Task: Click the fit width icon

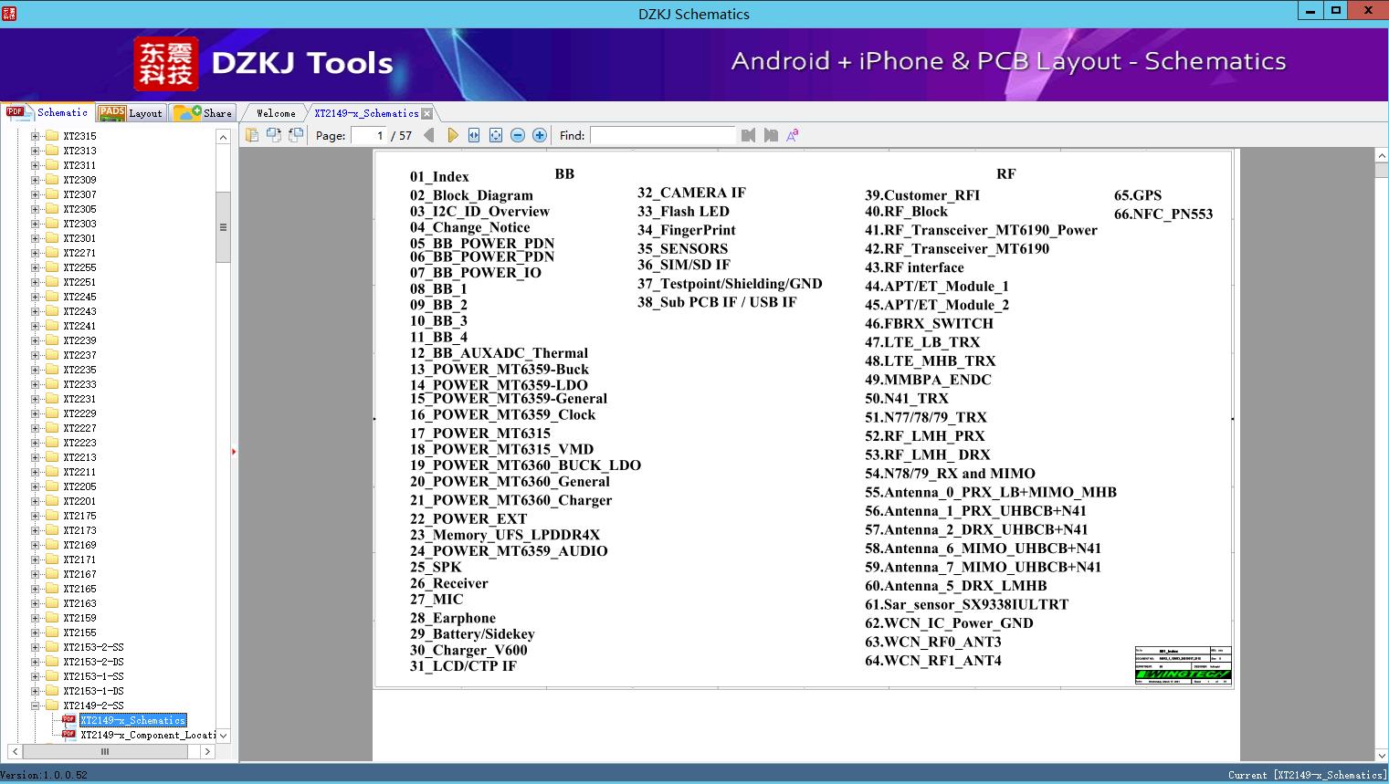Action: point(474,135)
